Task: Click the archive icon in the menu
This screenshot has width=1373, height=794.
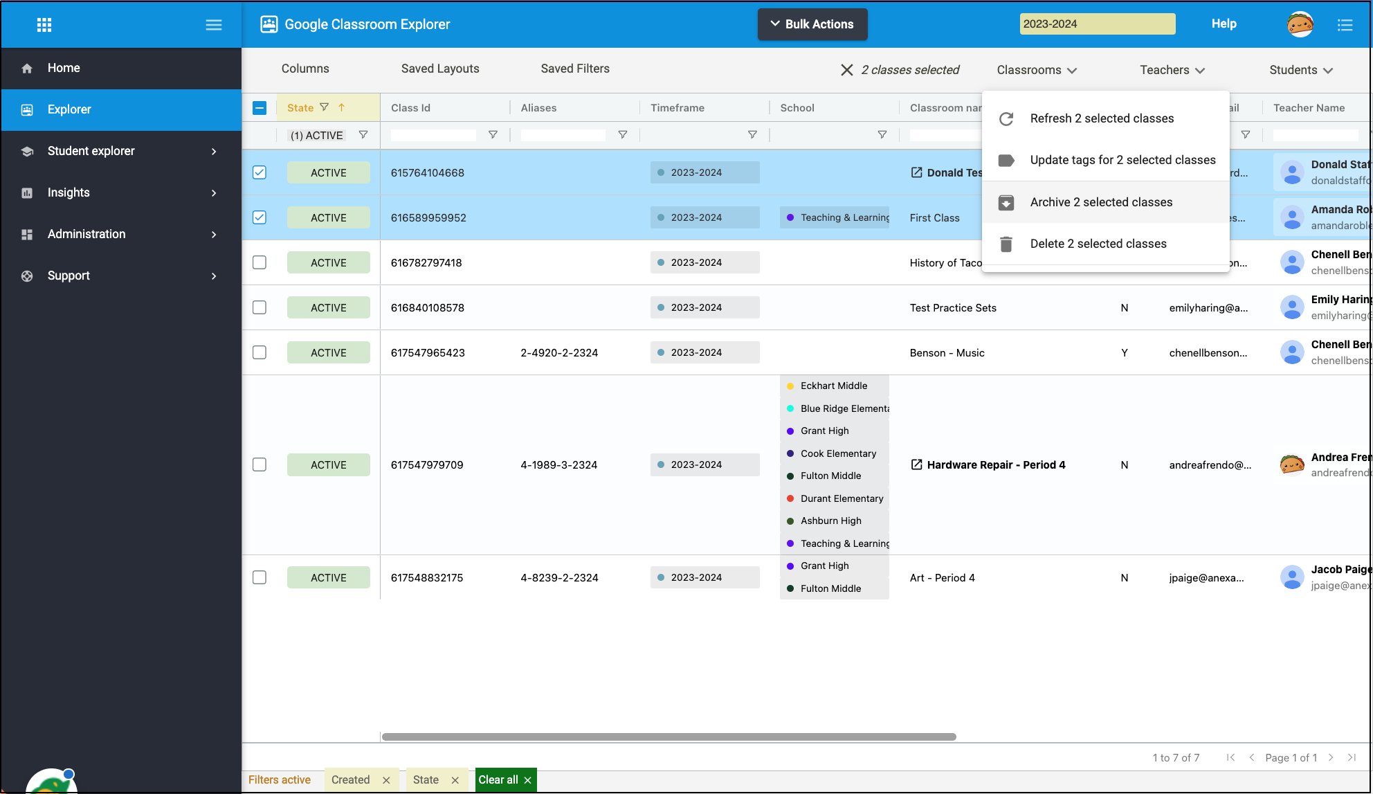Action: coord(1006,202)
